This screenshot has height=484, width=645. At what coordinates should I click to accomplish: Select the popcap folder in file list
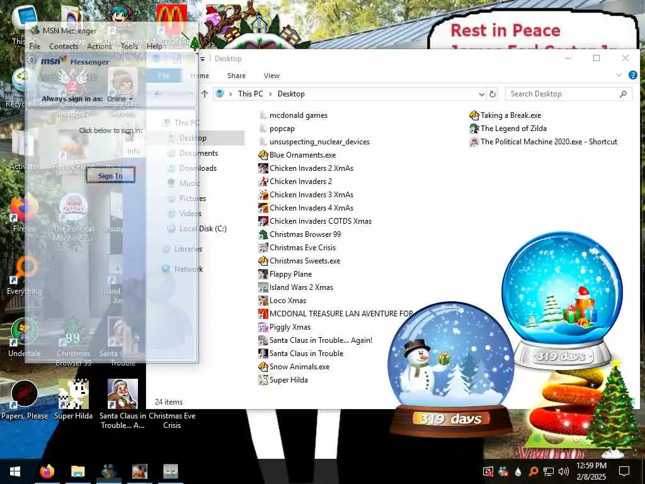tap(277, 129)
